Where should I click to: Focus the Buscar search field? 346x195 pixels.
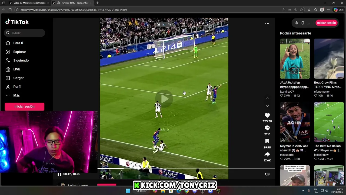(x=25, y=33)
